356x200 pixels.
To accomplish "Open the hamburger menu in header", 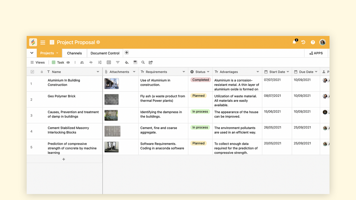I will pyautogui.click(x=43, y=42).
